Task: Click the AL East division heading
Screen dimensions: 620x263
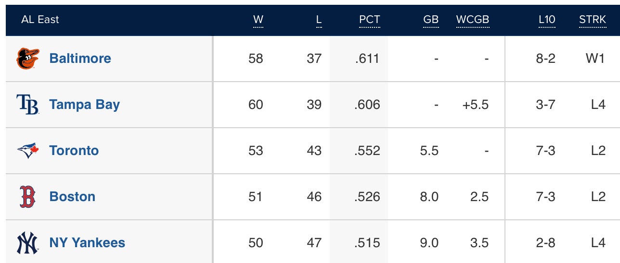Action: 40,20
